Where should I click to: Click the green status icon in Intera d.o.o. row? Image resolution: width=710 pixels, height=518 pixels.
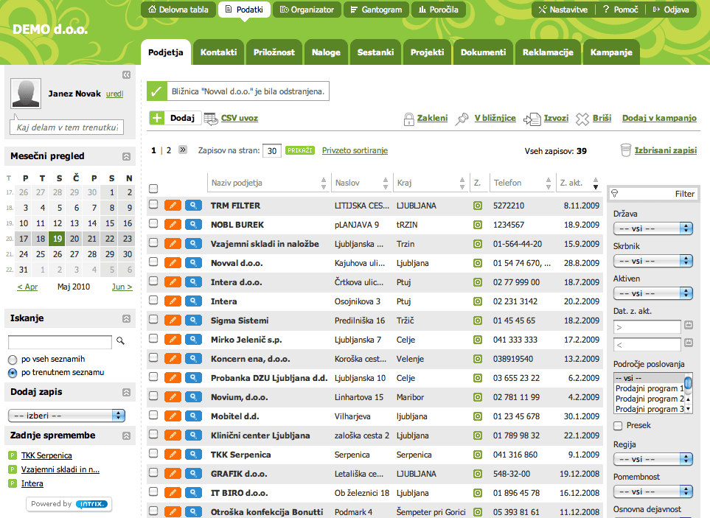477,282
